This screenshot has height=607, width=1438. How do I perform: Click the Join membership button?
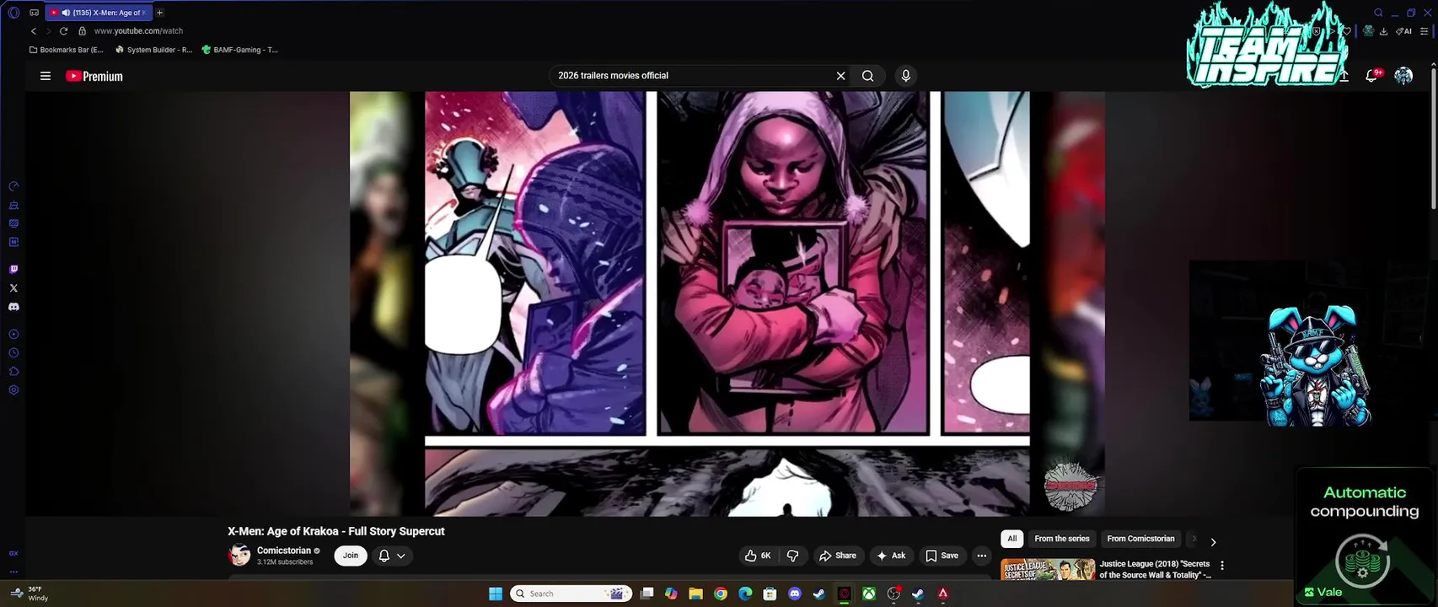tap(351, 556)
